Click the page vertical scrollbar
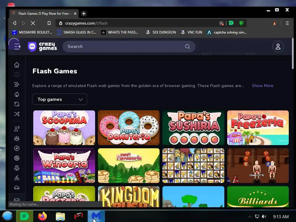 coord(293,53)
